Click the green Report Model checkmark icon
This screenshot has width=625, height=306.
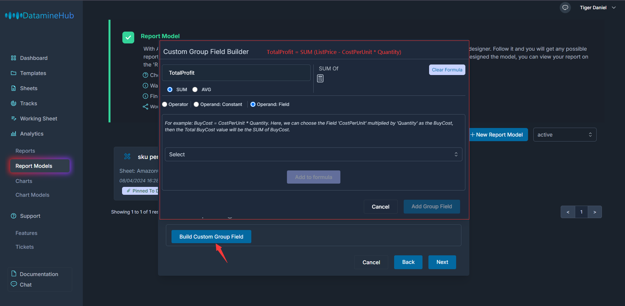click(x=128, y=38)
